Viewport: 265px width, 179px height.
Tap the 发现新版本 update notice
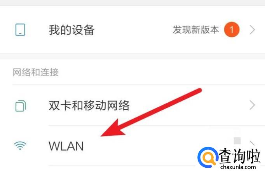pyautogui.click(x=196, y=30)
